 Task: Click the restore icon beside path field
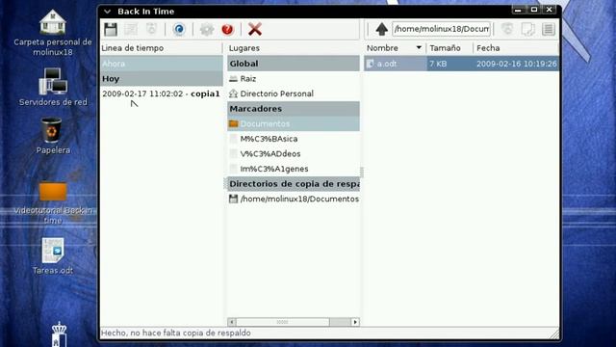click(x=507, y=29)
